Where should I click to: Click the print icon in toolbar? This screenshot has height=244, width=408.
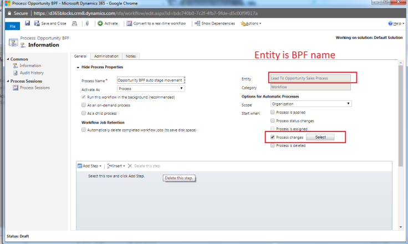(x=74, y=23)
